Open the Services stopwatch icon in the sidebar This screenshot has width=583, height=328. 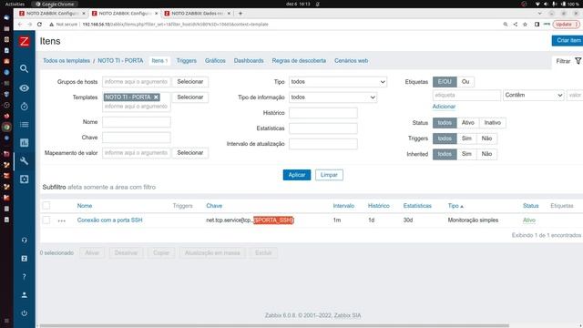click(25, 107)
